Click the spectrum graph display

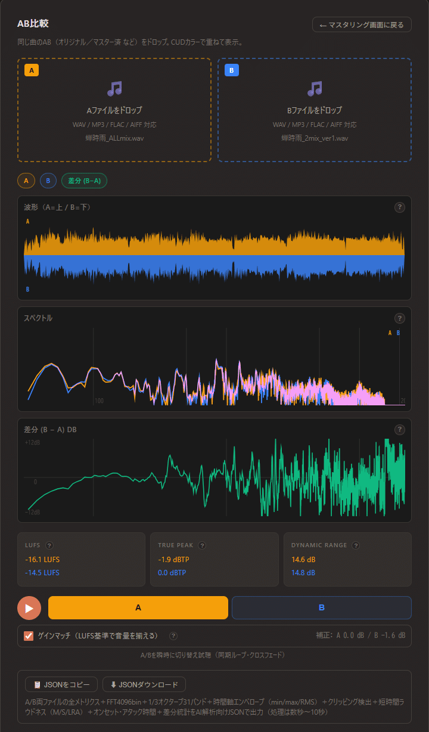214,367
